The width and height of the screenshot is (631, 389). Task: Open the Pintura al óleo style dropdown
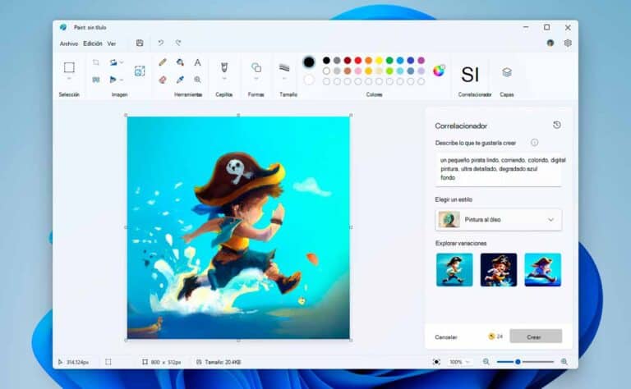498,220
